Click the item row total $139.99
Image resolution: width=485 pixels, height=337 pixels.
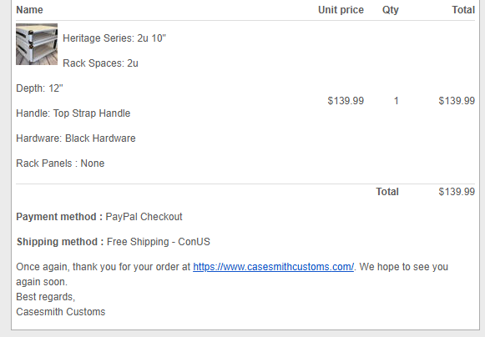tap(457, 101)
